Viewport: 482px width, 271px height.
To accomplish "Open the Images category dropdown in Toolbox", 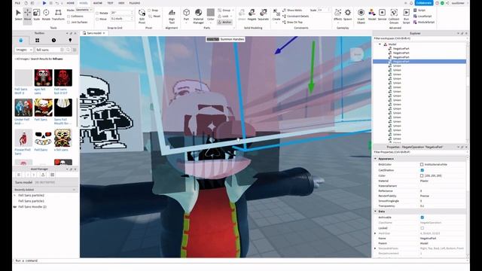I will coord(23,50).
